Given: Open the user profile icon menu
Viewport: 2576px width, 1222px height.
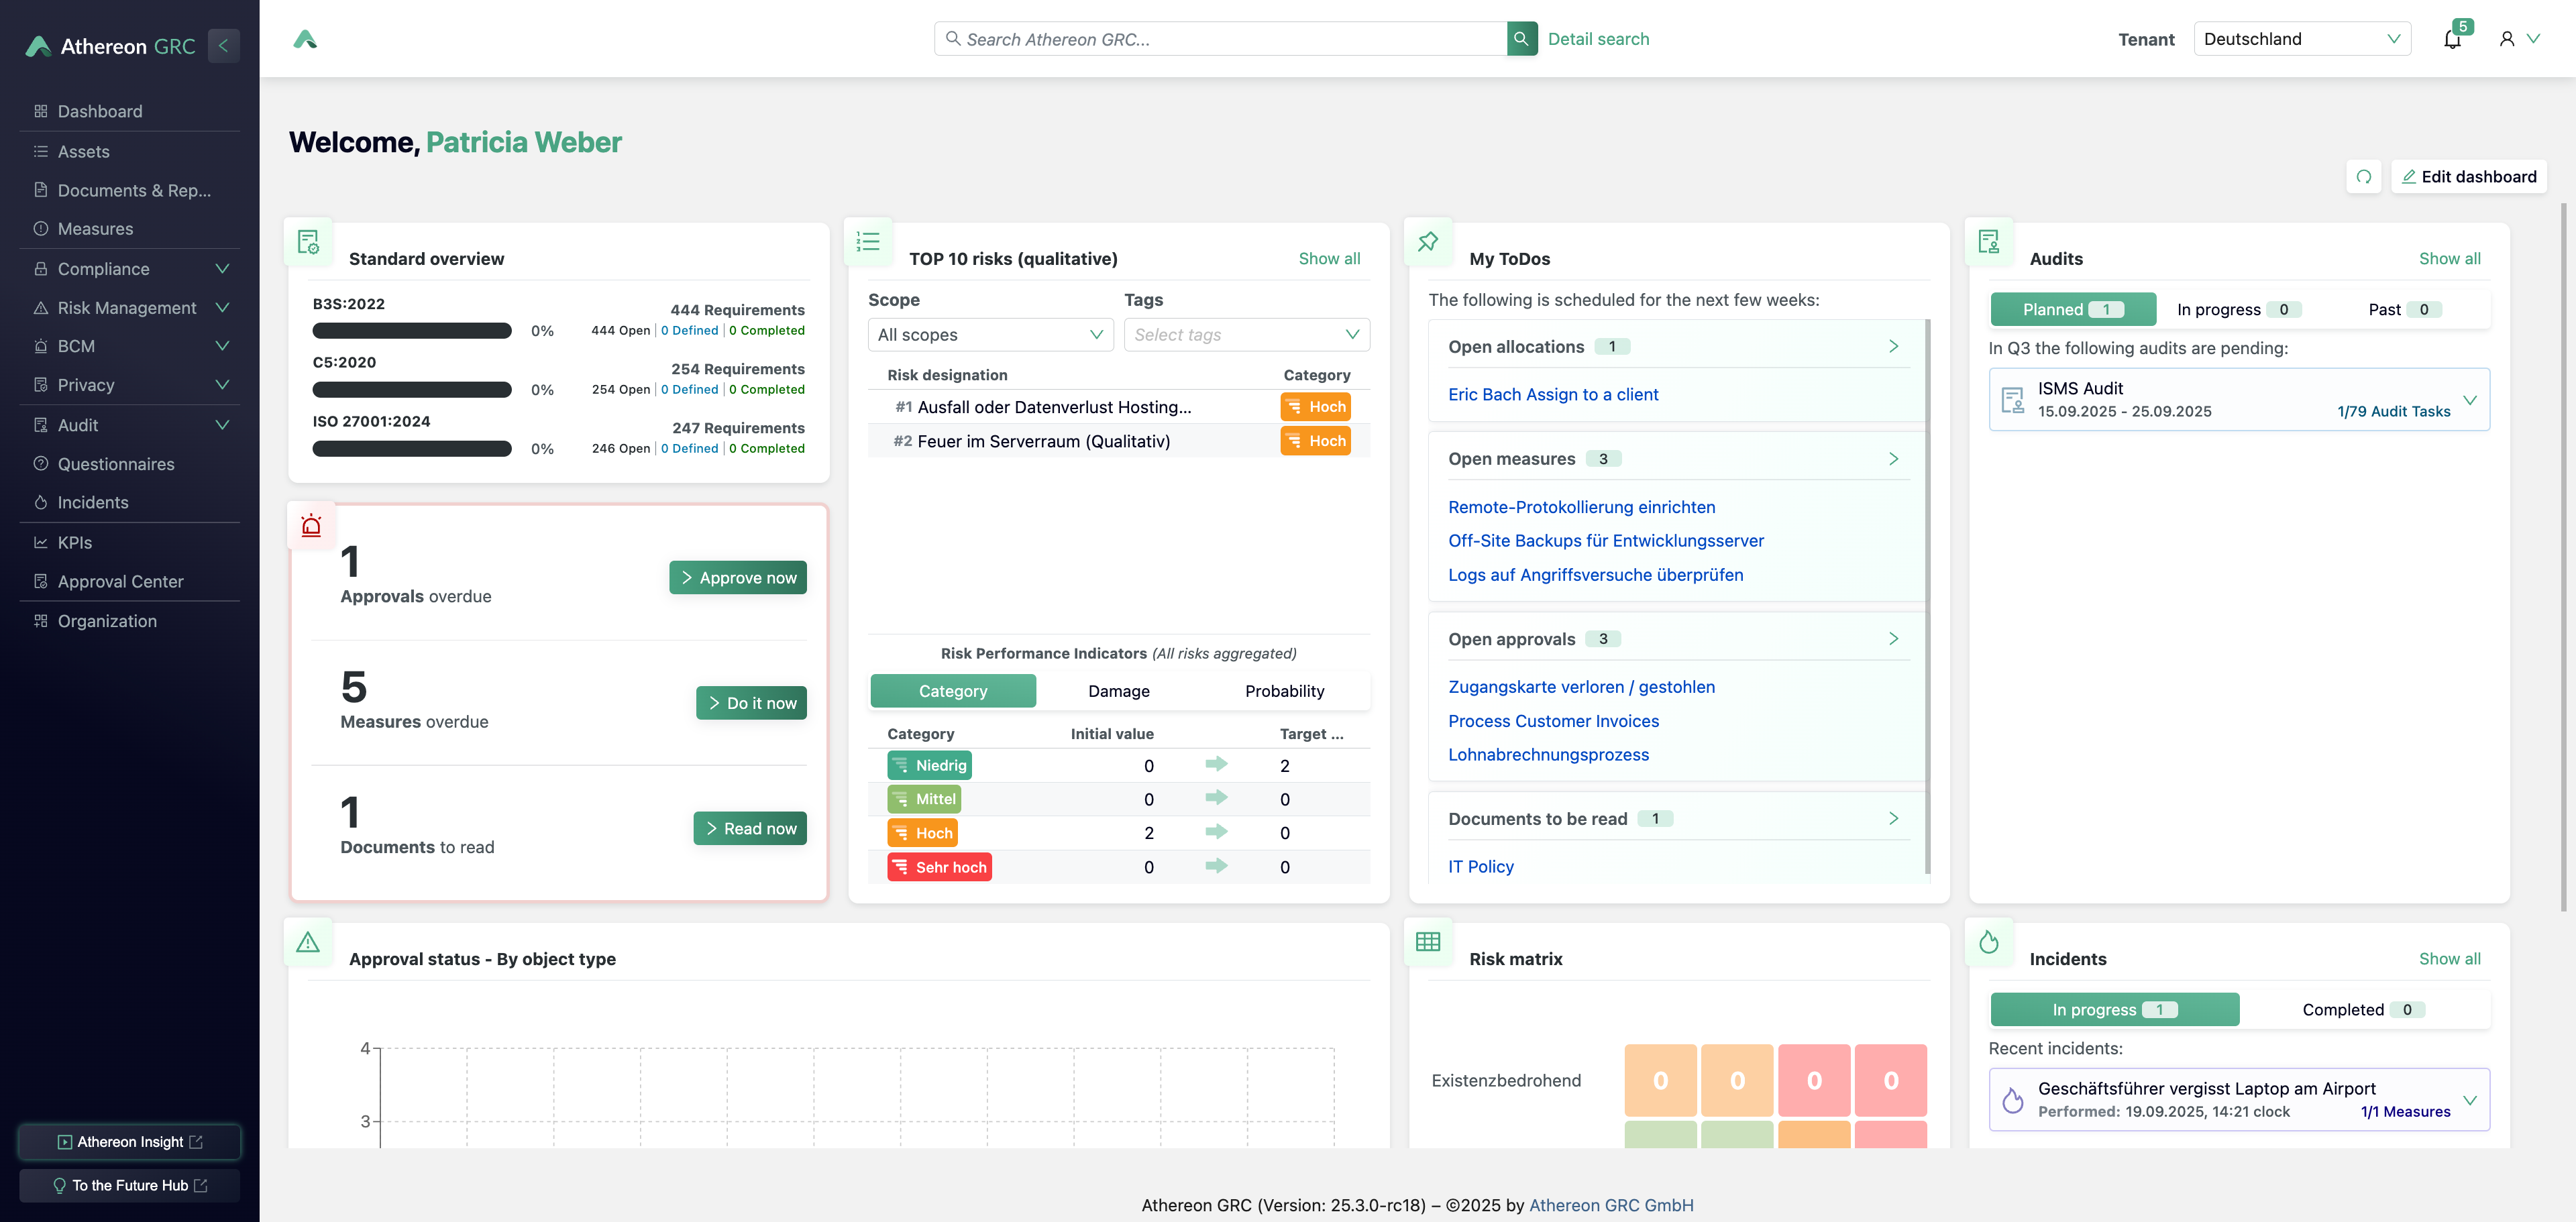Looking at the screenshot, I should [x=2506, y=39].
